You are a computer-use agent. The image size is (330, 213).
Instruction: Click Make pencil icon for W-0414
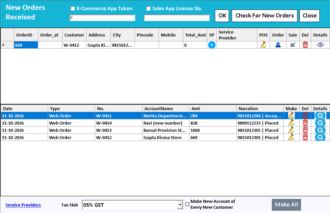291,123
